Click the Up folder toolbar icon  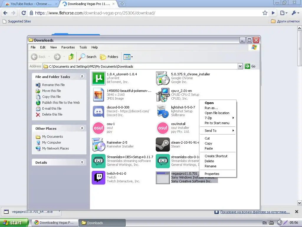pos(71,57)
